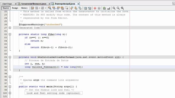
Task: Open the Forward history dropdown arrow
Action: pos(46,8)
